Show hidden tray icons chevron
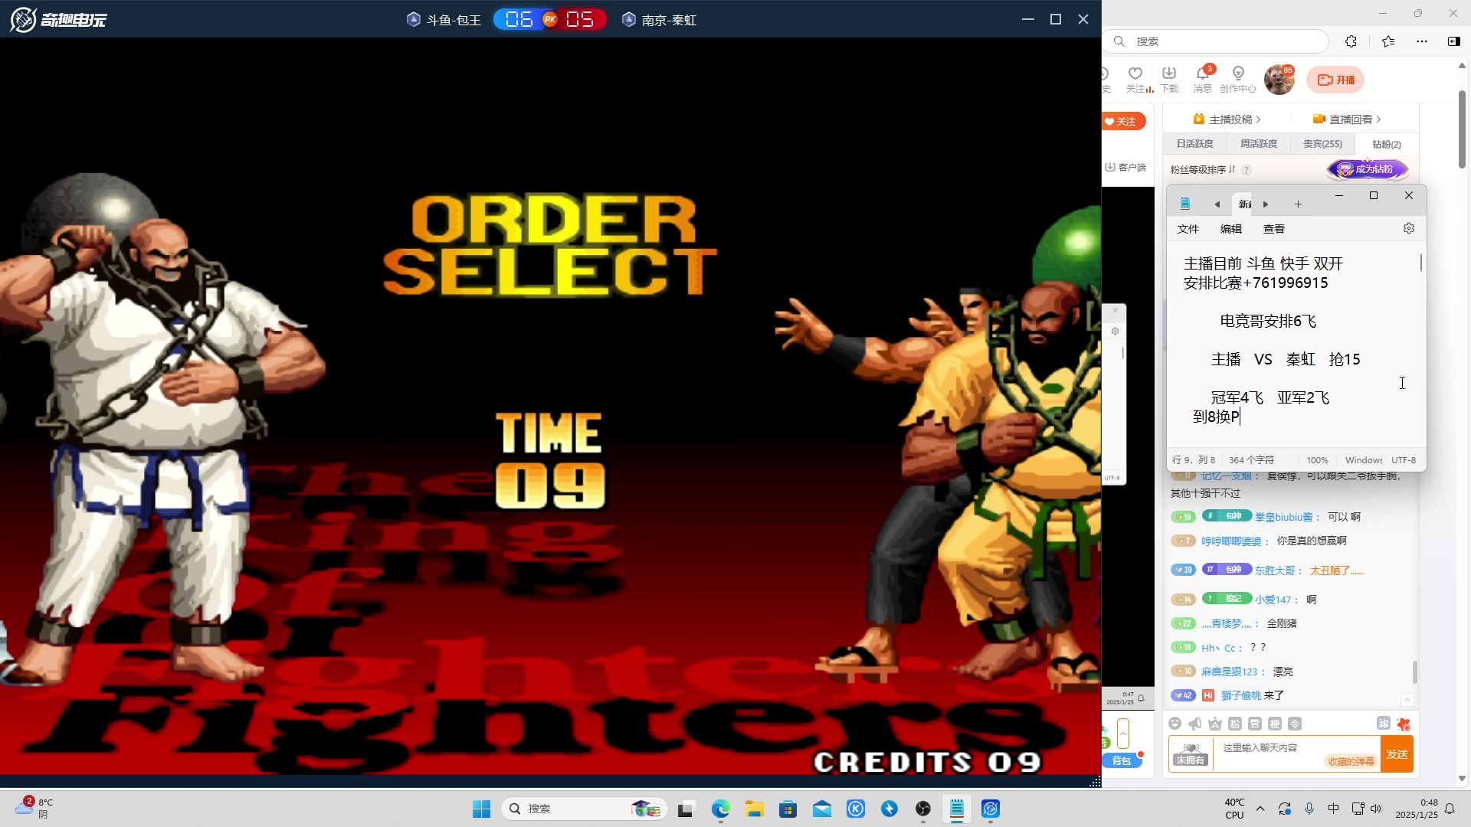This screenshot has height=827, width=1471. pos(1260,809)
